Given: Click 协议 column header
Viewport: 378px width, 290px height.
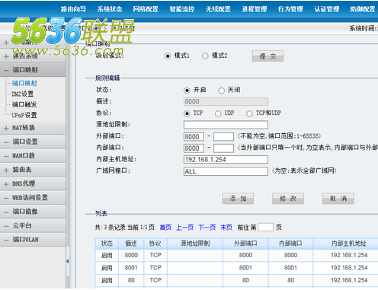Looking at the screenshot, I should 155,244.
